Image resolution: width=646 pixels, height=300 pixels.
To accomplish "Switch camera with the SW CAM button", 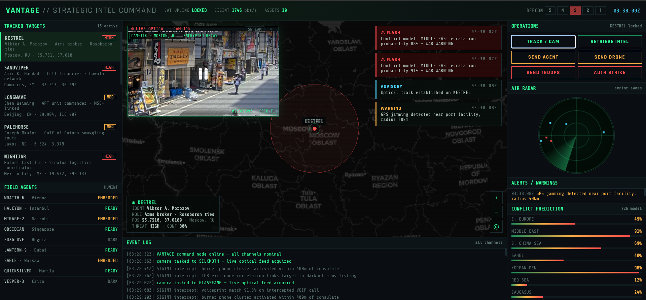I will (x=255, y=29).
